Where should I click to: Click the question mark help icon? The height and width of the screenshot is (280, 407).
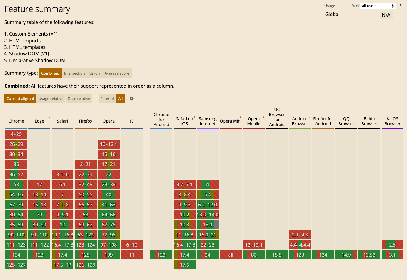pos(400,6)
